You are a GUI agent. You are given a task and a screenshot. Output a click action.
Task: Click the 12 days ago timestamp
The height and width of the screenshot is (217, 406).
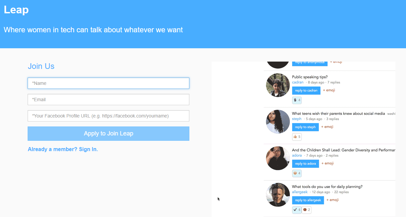321,192
